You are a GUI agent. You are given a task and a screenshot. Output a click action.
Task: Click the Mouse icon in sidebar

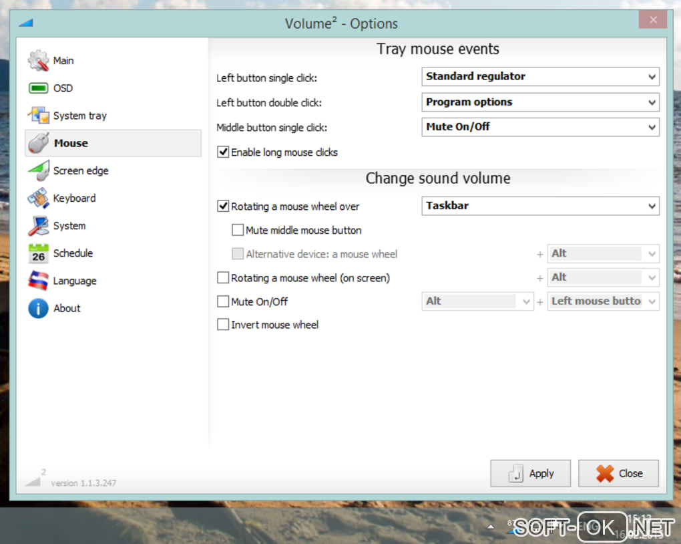coord(38,143)
